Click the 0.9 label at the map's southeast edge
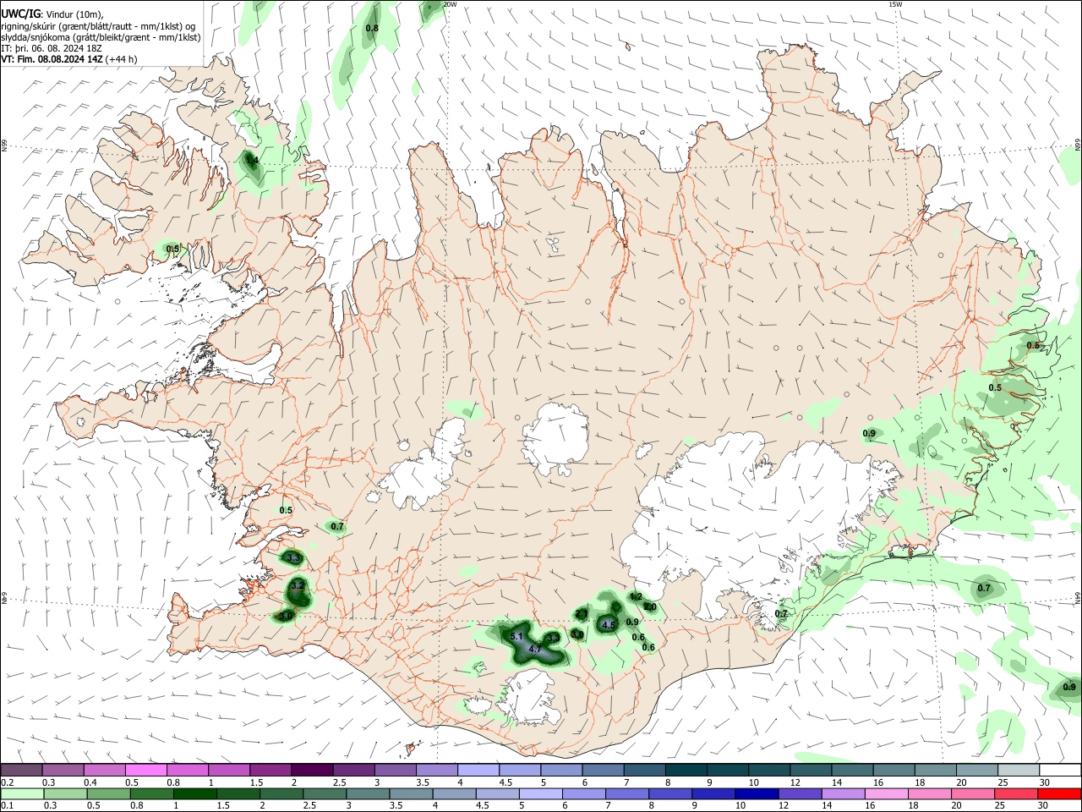The image size is (1082, 812). (1068, 686)
